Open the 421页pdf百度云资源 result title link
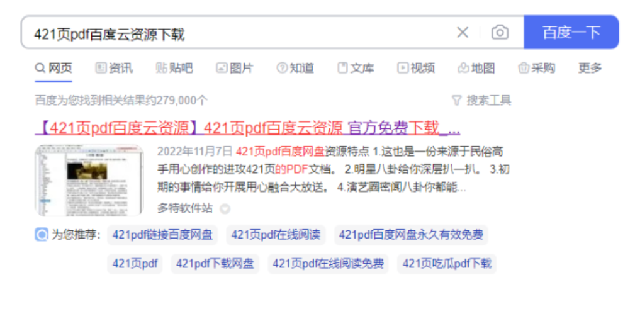The height and width of the screenshot is (309, 635). tap(247, 128)
